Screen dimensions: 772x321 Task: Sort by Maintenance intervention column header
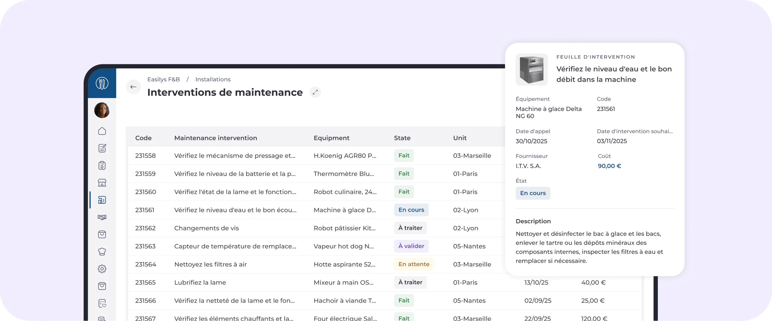point(216,138)
